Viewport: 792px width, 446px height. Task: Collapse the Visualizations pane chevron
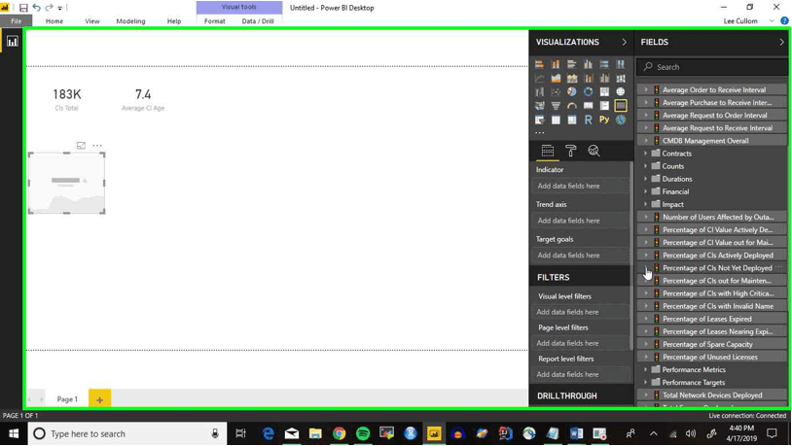(x=625, y=42)
